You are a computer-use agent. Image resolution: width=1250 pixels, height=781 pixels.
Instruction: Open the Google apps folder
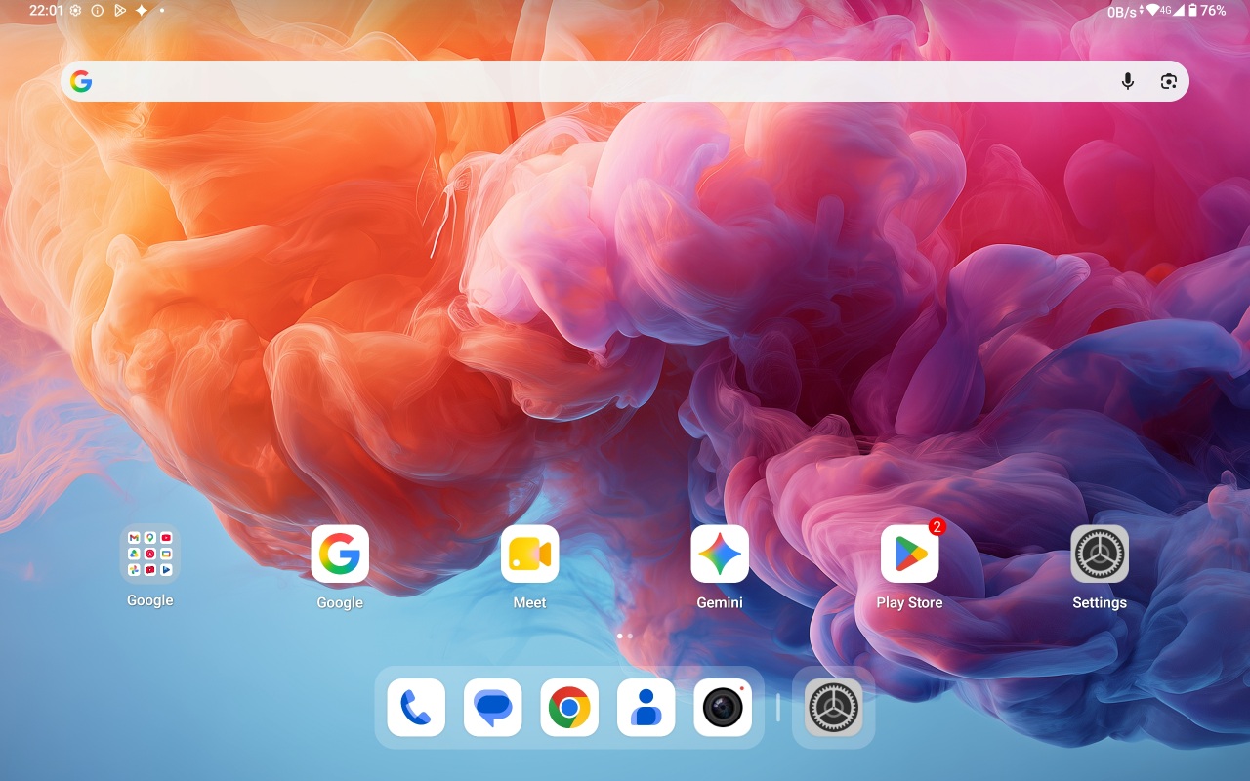coord(149,555)
